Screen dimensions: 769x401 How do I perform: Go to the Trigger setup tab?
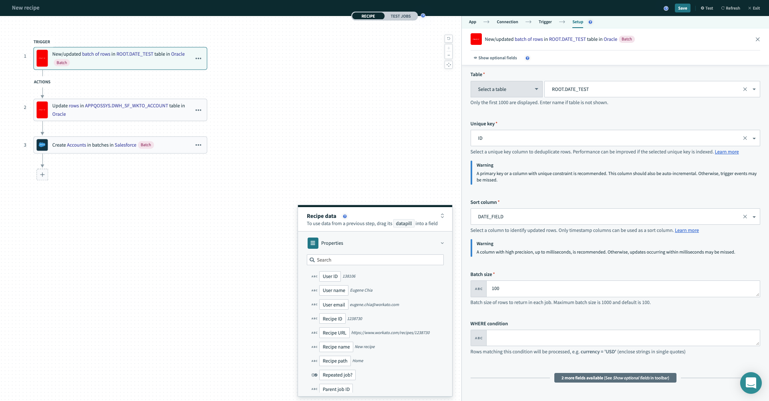click(545, 22)
